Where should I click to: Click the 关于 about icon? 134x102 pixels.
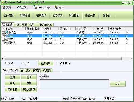[x=56, y=7]
